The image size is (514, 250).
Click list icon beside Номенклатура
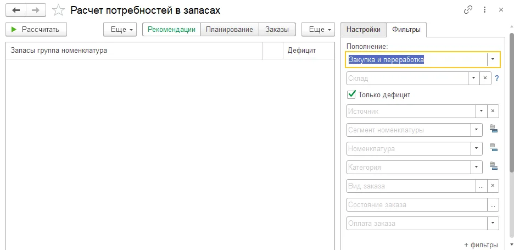[494, 147]
